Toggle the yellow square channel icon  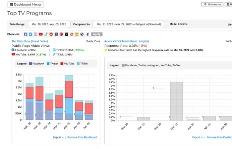point(77,34)
